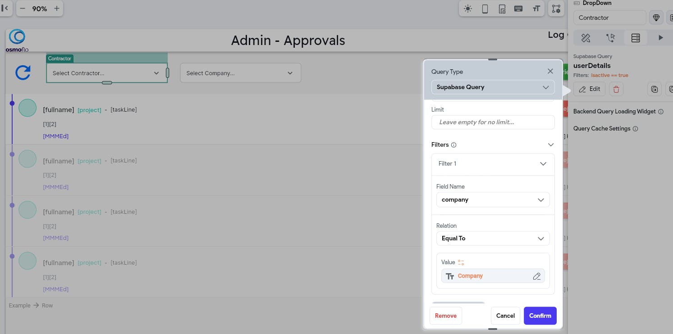Image resolution: width=673 pixels, height=334 pixels.
Task: Toggle light/dark mode sun icon
Action: click(x=468, y=9)
